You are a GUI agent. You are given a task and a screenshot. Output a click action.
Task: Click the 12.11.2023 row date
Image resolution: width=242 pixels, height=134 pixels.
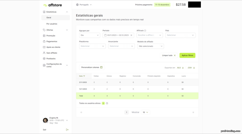pyautogui.click(x=83, y=89)
